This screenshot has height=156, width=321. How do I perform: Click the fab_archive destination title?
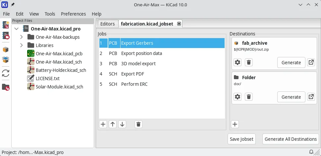point(254,43)
